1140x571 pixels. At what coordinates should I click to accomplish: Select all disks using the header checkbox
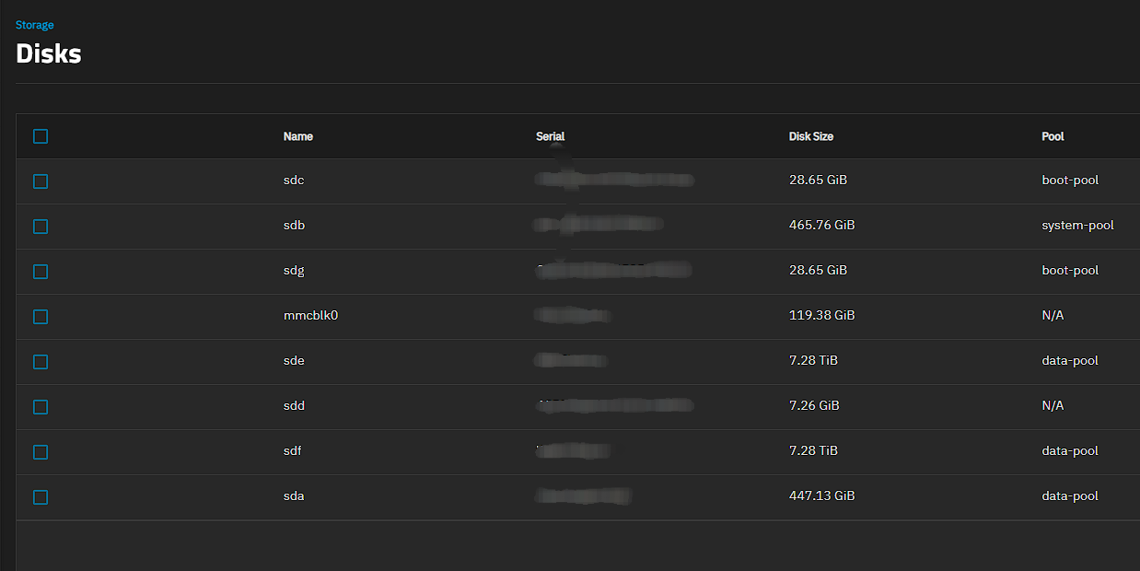tap(40, 135)
